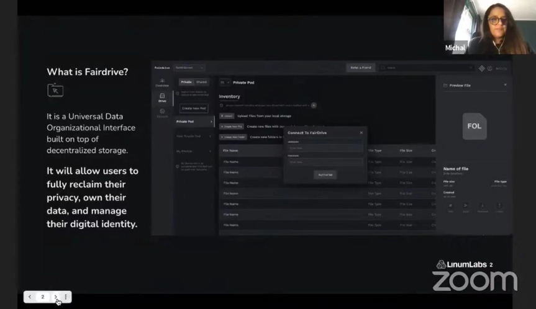The height and width of the screenshot is (309, 536).
Task: Expand My Photos pod entry
Action: pos(194,151)
